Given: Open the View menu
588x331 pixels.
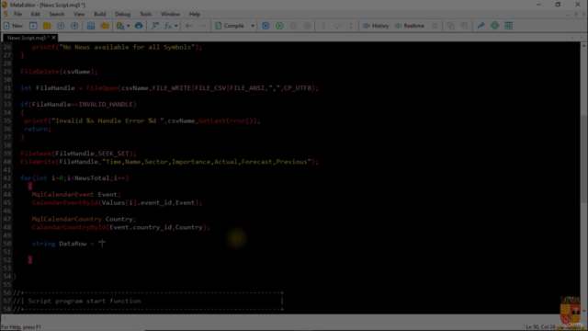Looking at the screenshot, I should click(79, 14).
